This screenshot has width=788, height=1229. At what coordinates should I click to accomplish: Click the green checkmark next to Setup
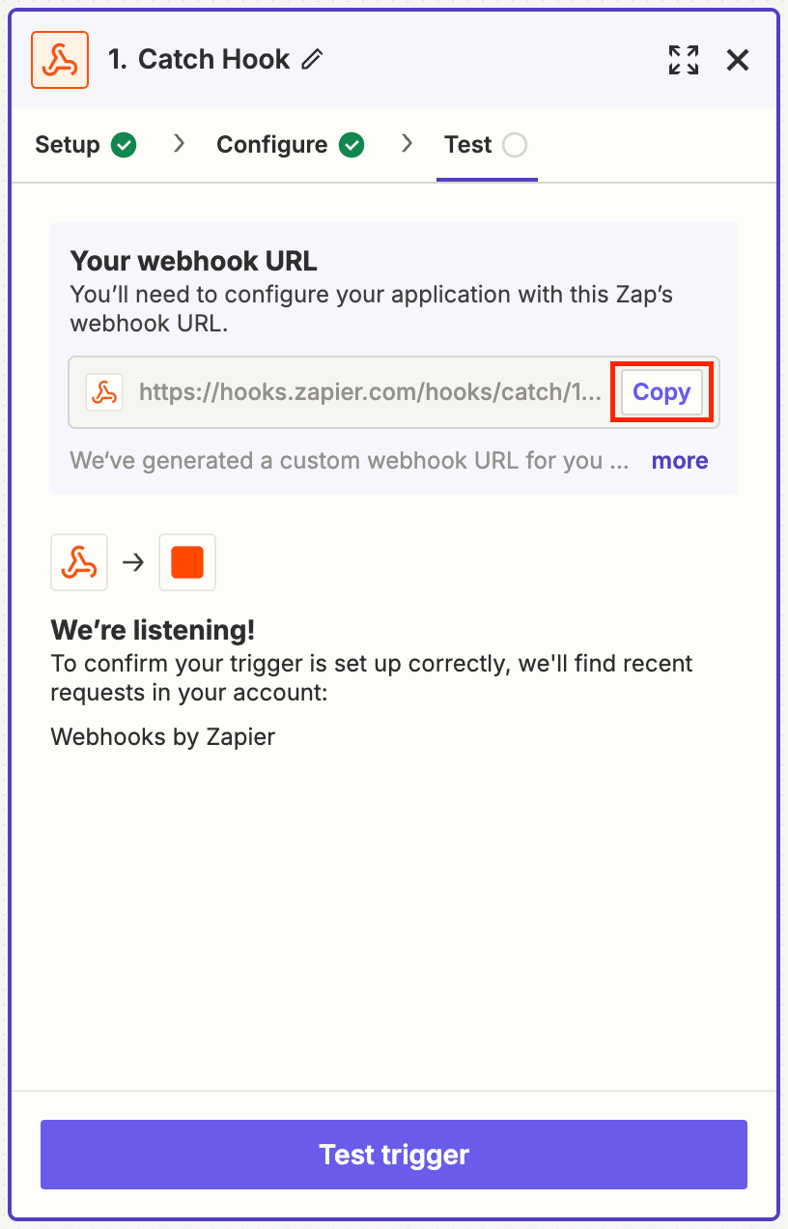(124, 145)
